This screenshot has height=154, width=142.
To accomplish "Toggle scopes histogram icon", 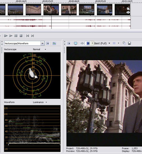I will [54, 43].
